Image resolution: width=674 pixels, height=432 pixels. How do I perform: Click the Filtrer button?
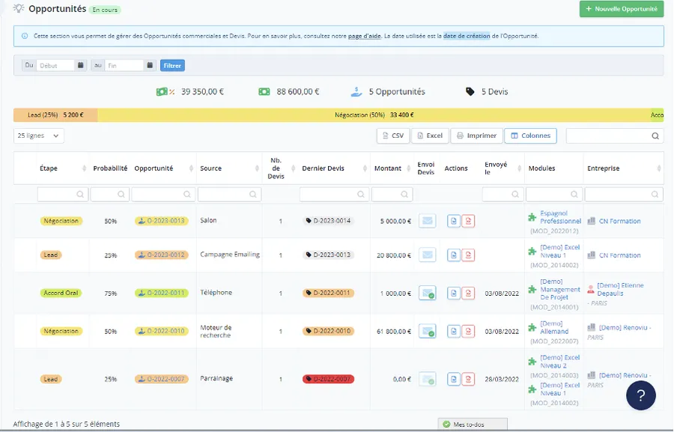tap(172, 65)
